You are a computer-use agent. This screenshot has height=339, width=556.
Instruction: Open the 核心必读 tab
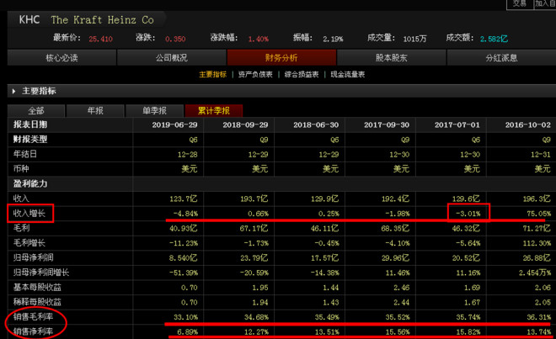click(x=61, y=58)
